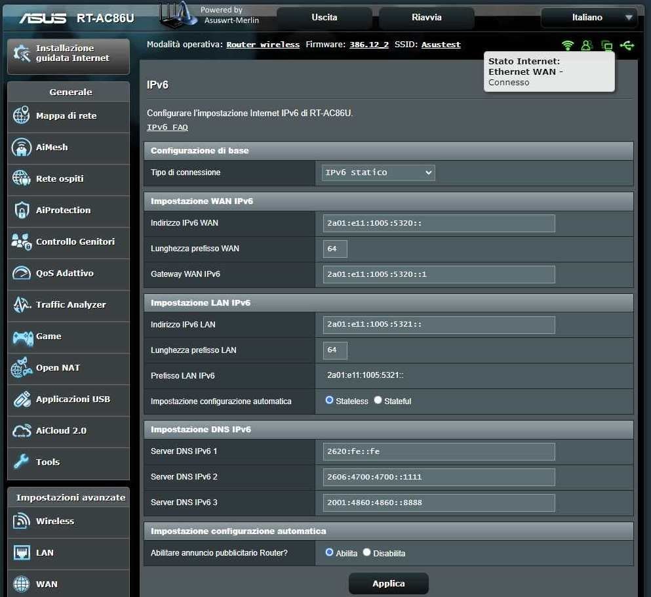
Task: Click the guest network status icon
Action: (x=587, y=45)
